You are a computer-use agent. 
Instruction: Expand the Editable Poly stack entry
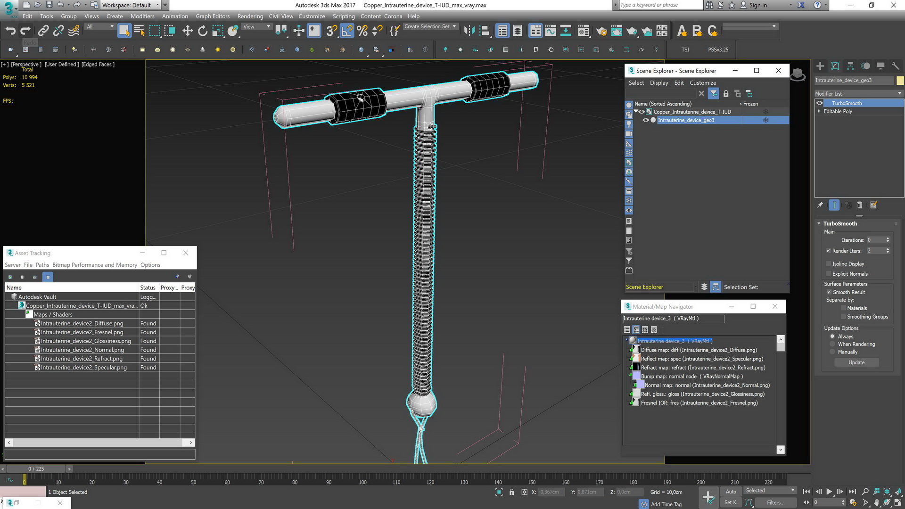click(x=819, y=112)
